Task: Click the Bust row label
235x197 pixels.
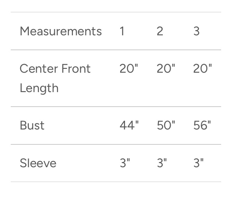Action: (32, 125)
